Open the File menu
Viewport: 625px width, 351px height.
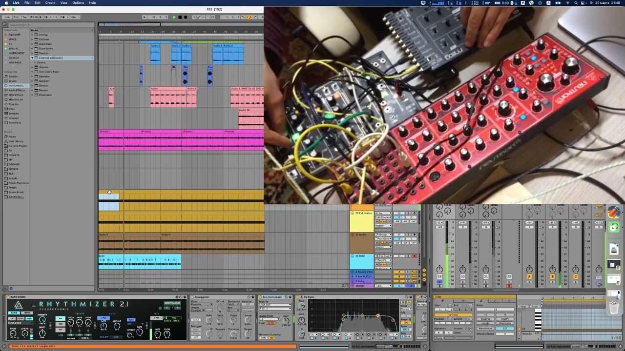[27, 3]
